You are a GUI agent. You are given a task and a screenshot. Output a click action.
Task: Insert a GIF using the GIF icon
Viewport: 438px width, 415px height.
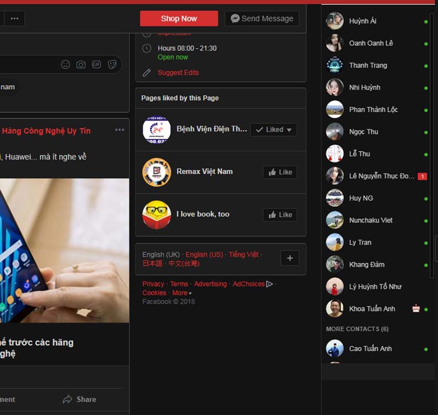pyautogui.click(x=96, y=65)
